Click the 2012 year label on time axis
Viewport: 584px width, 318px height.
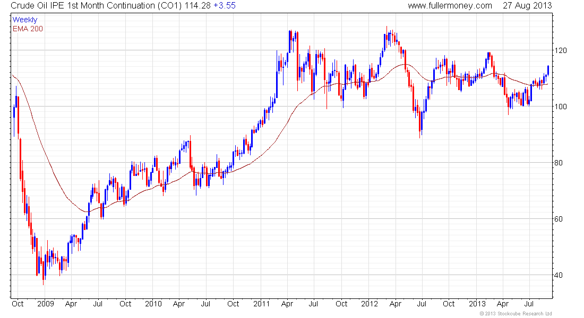(370, 304)
